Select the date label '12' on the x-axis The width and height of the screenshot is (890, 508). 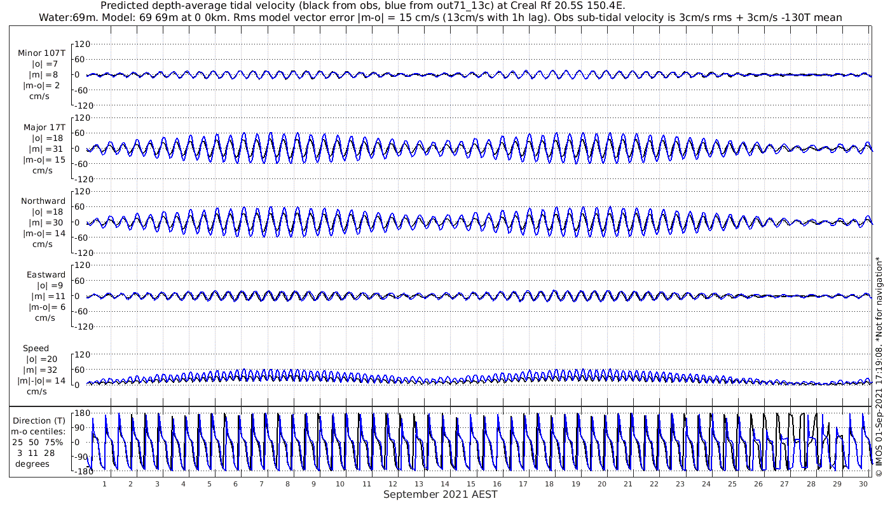[x=392, y=484]
